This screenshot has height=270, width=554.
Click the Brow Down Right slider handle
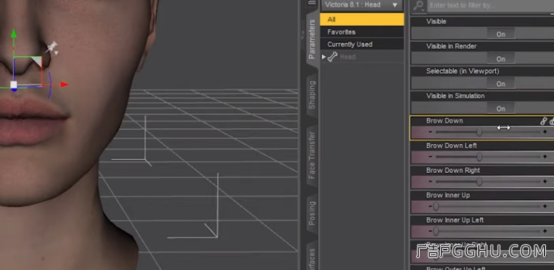[480, 181]
